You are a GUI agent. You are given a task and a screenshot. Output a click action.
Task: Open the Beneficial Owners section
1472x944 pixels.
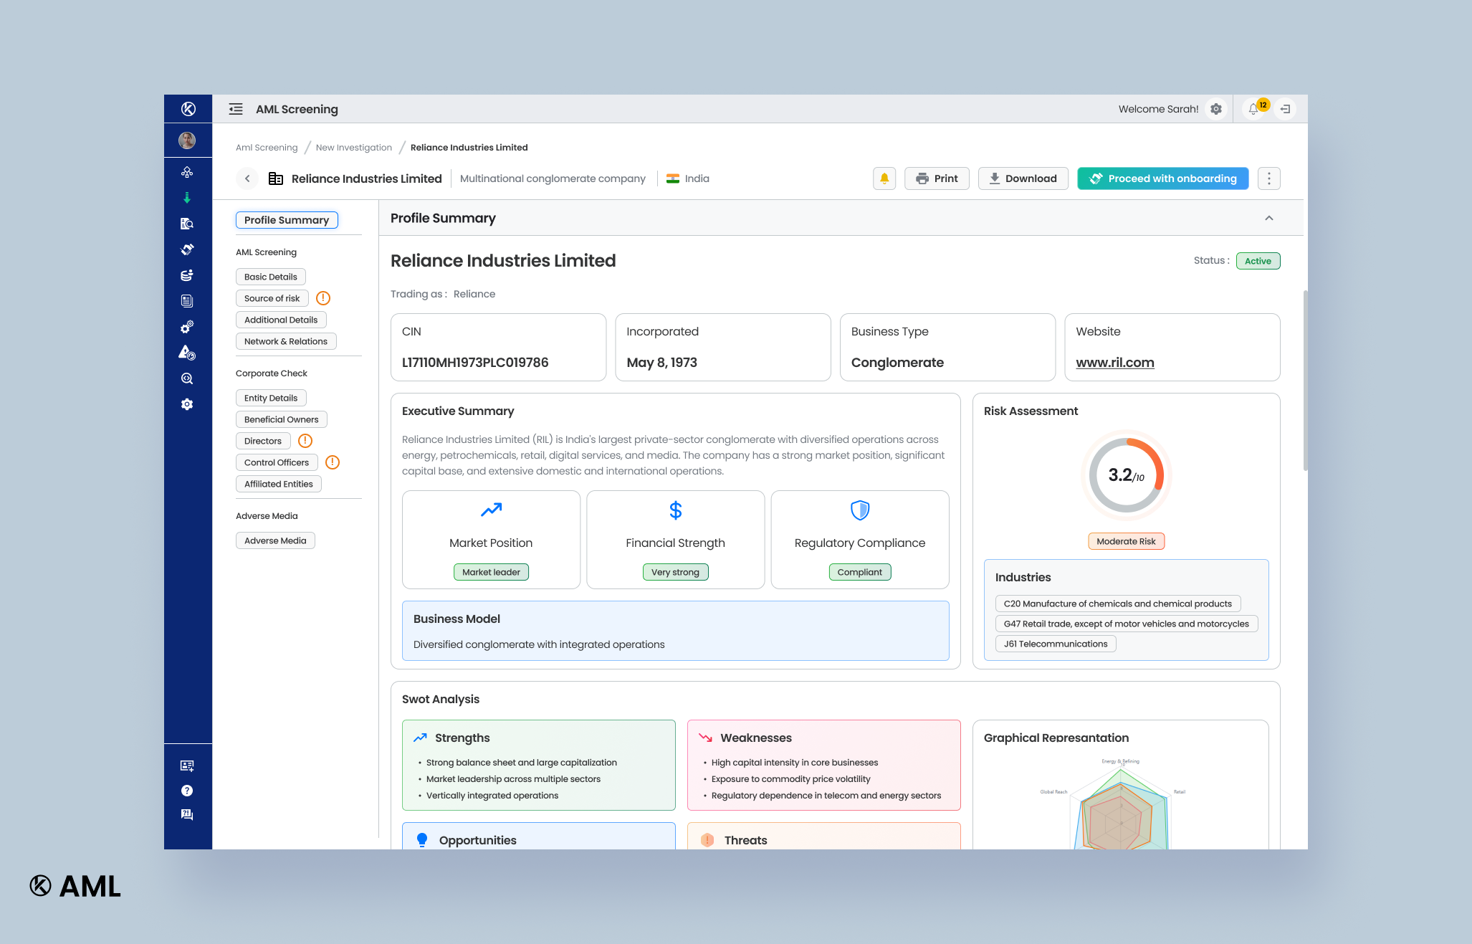(282, 419)
